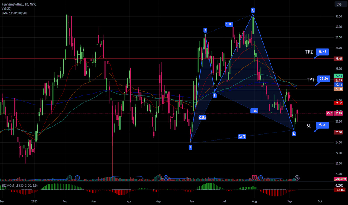Click the Apr label on time axis

click(x=129, y=201)
